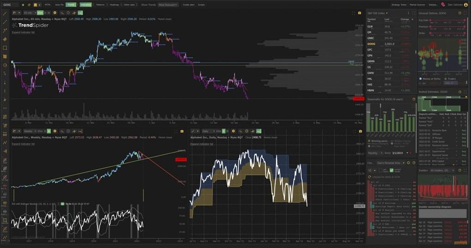The width and height of the screenshot is (471, 248).
Task: Open settings gear in top 65 min chart toolbar
Action: click(x=54, y=13)
